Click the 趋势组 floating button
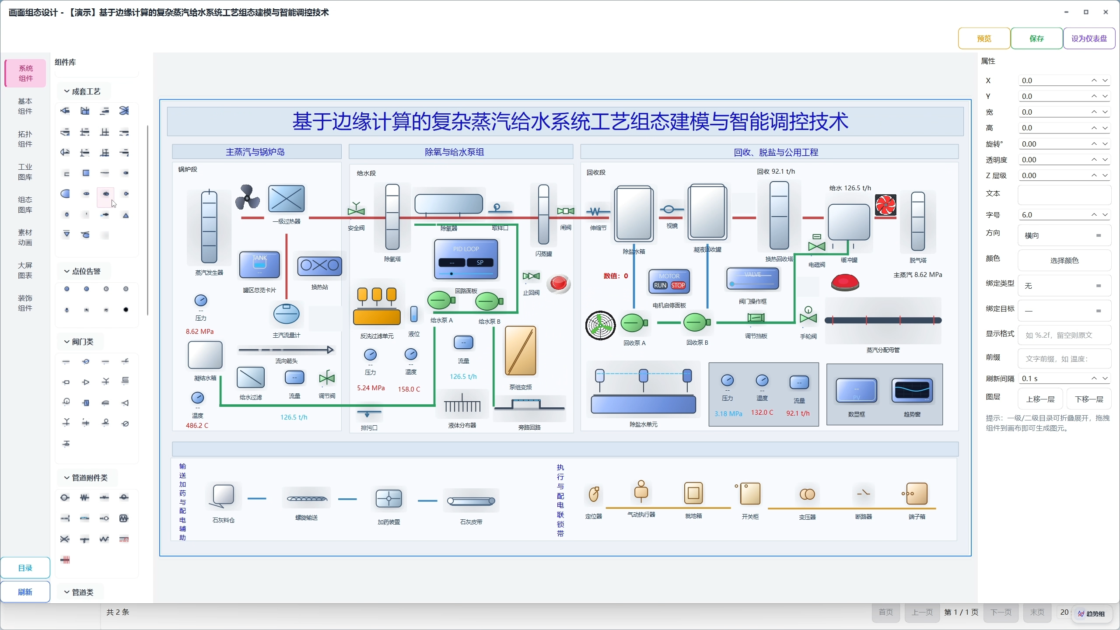Viewport: 1120px width, 630px height. (x=1091, y=614)
